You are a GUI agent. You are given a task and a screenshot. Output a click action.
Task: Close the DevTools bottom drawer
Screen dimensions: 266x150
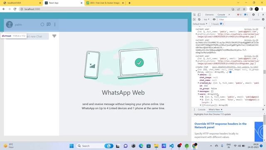tap(263, 110)
